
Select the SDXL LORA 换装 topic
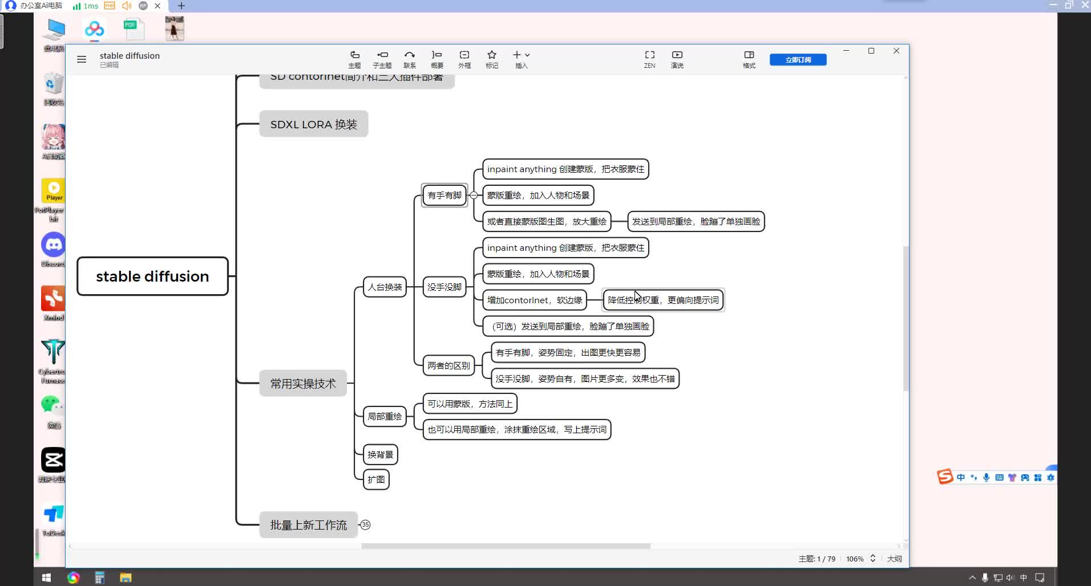(314, 124)
